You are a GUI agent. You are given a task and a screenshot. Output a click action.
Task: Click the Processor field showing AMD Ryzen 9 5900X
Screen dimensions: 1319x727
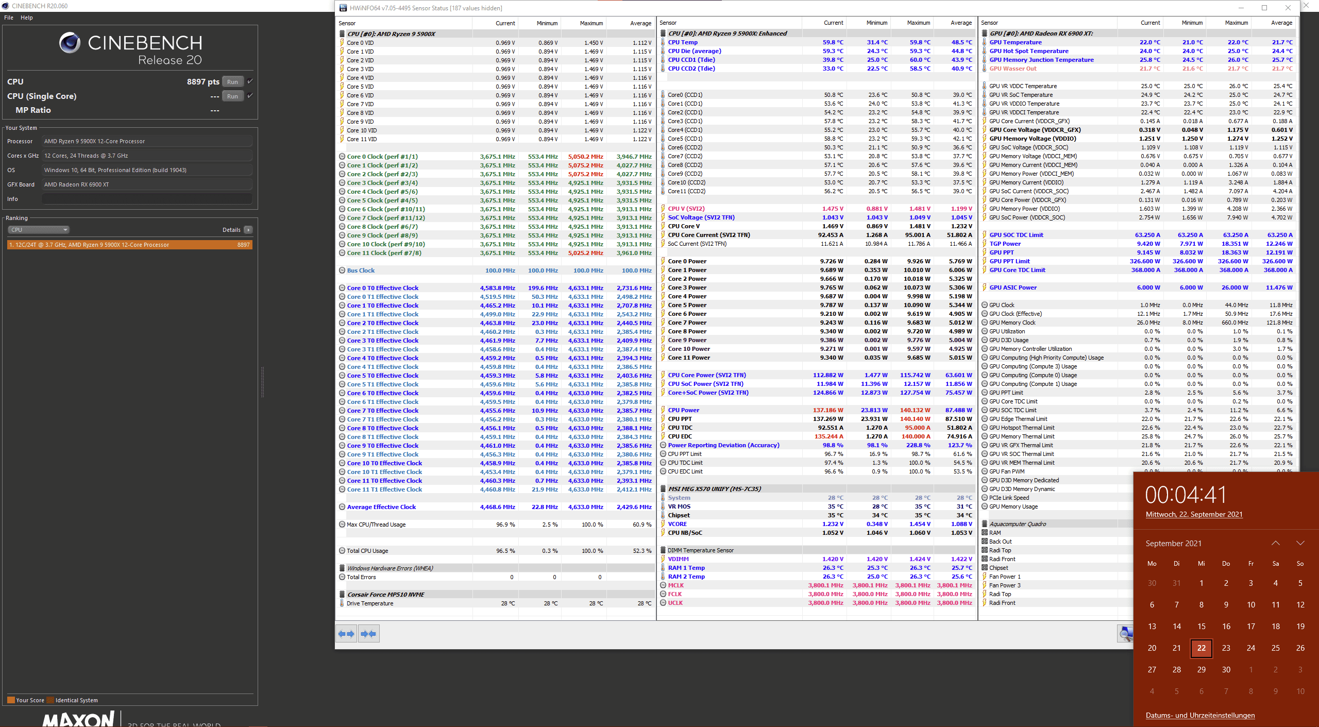147,141
